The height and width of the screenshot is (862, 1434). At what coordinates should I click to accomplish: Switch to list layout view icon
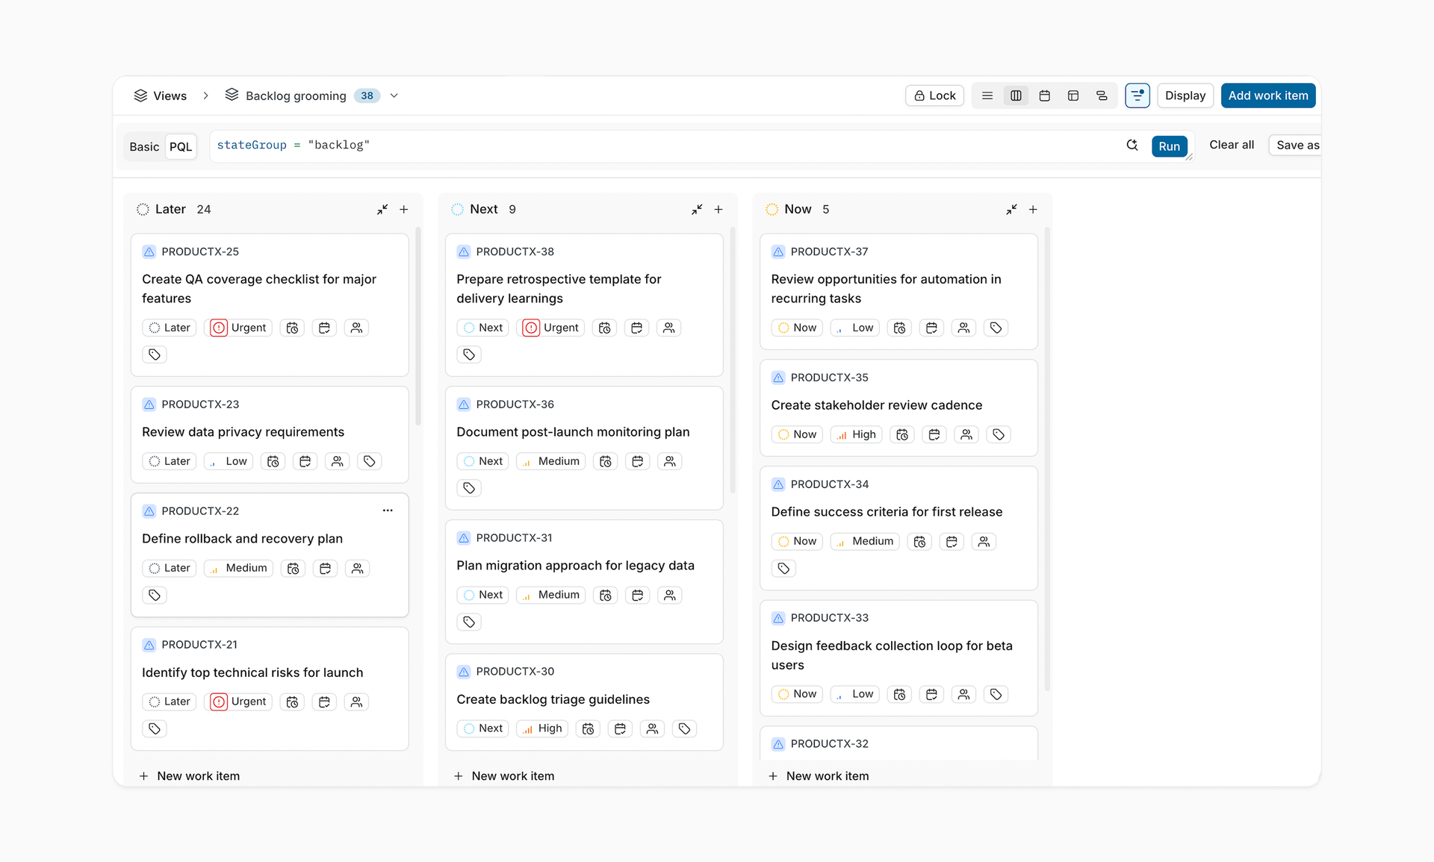pos(987,96)
